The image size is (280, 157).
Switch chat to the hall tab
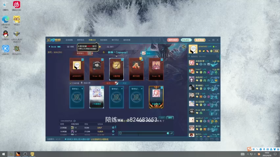(x=162, y=118)
